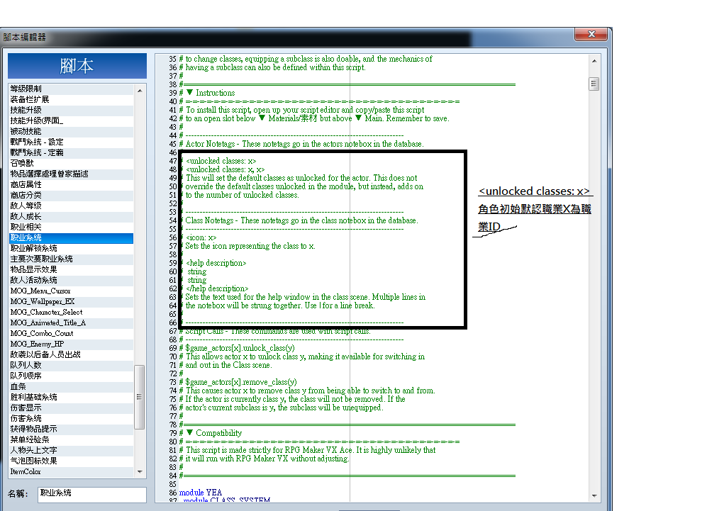Click the script list scroll-down arrow

coord(140,472)
